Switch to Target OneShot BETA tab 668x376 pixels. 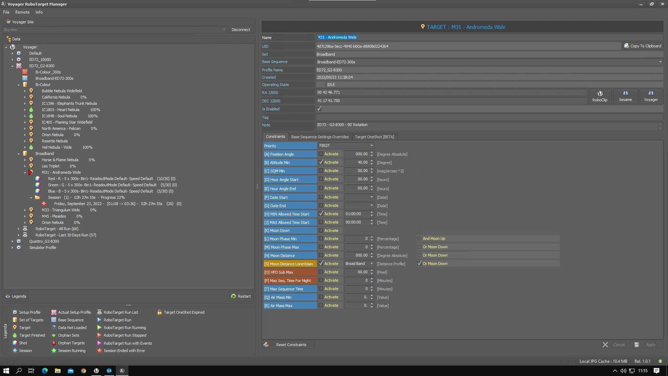(x=374, y=137)
